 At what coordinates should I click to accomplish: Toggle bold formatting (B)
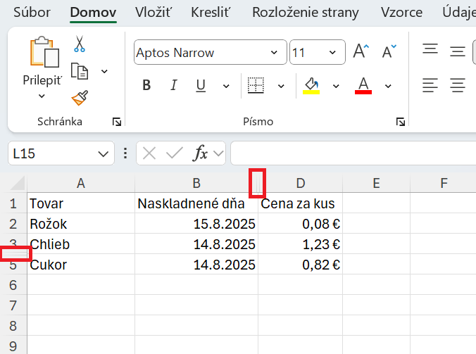(x=146, y=85)
